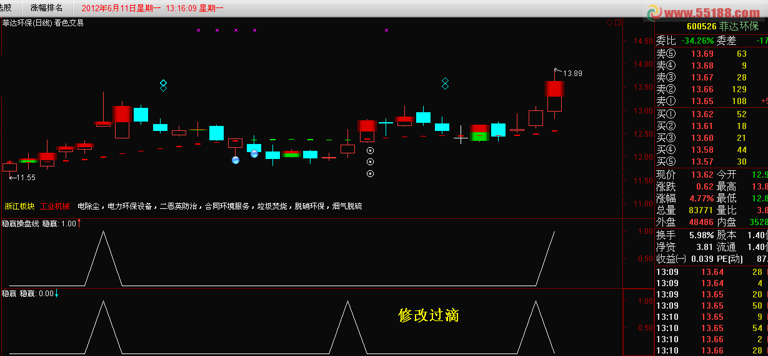Click the low price marker 11.55
The height and width of the screenshot is (356, 768).
click(x=26, y=178)
